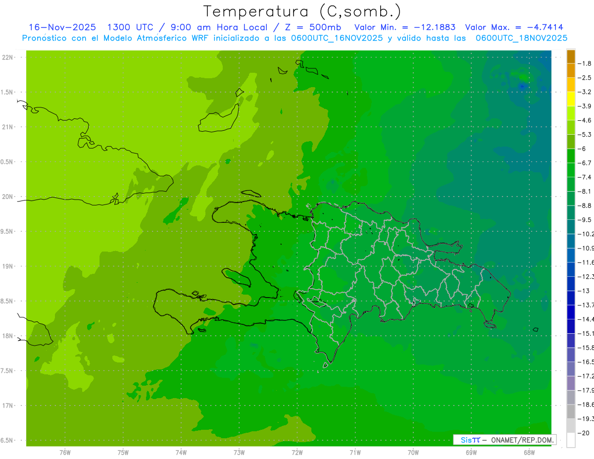
Task: Select the orange swatch between -1.8 and -2.5
Action: 571,70
